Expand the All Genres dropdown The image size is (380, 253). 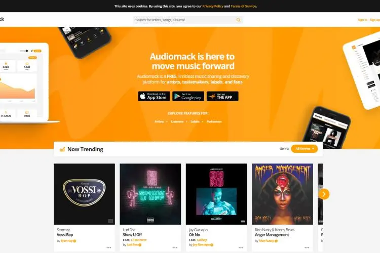[305, 149]
